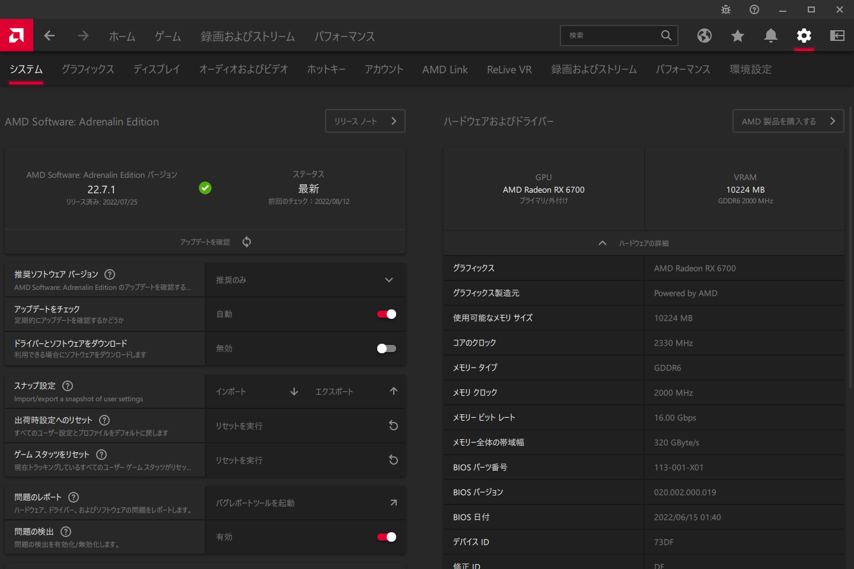The width and height of the screenshot is (854, 569).
Task: Click VRAM 10224 MB card
Action: (x=745, y=188)
